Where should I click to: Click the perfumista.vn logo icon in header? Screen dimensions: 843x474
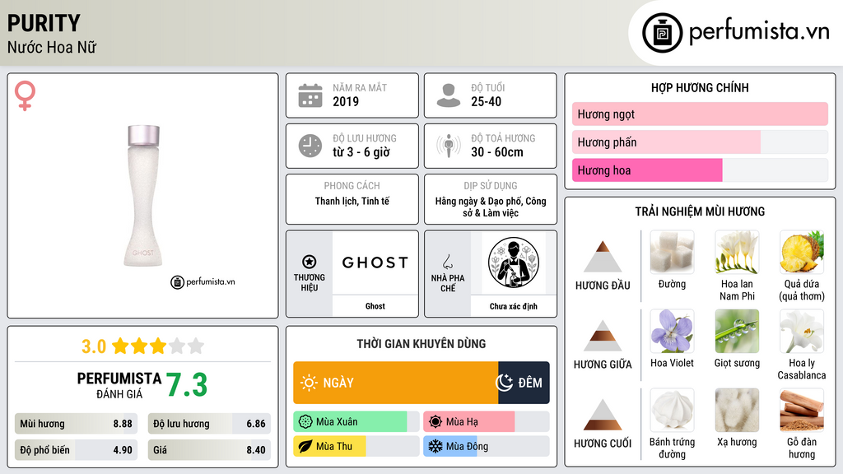(662, 33)
